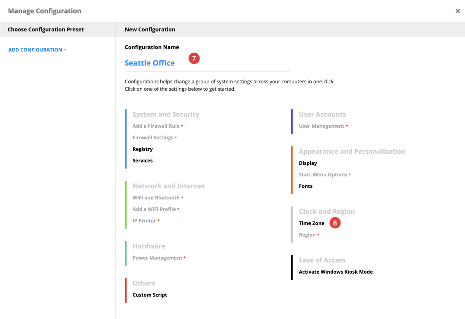Edit the Seattle Office configuration name field
465x319 pixels.
(x=207, y=63)
